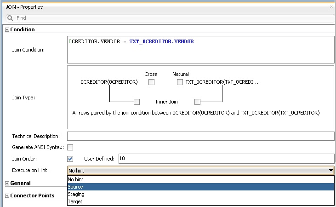Close the JOIN Properties panel

(x=331, y=7)
